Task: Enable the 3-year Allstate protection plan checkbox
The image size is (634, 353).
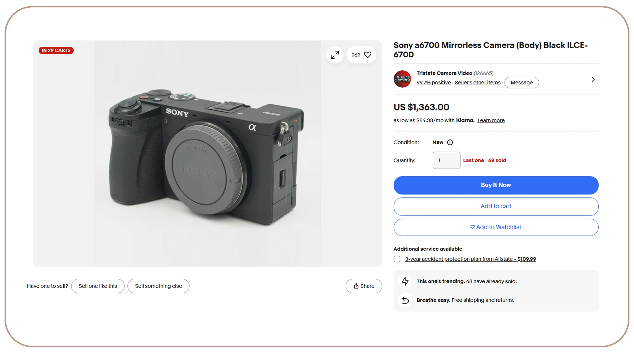Action: pyautogui.click(x=397, y=259)
